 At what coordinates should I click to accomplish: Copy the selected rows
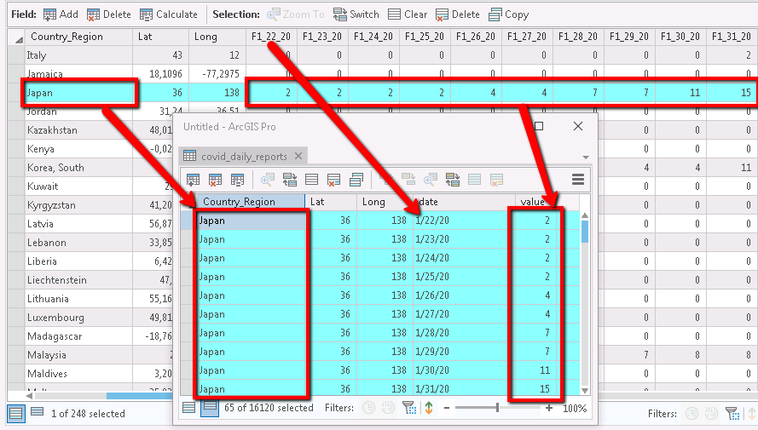point(508,14)
